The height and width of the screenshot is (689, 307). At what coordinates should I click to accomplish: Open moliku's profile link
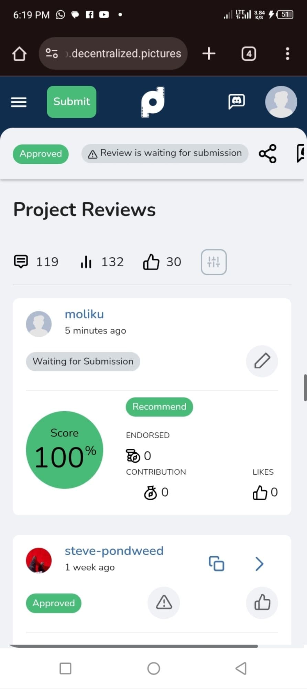(x=84, y=314)
